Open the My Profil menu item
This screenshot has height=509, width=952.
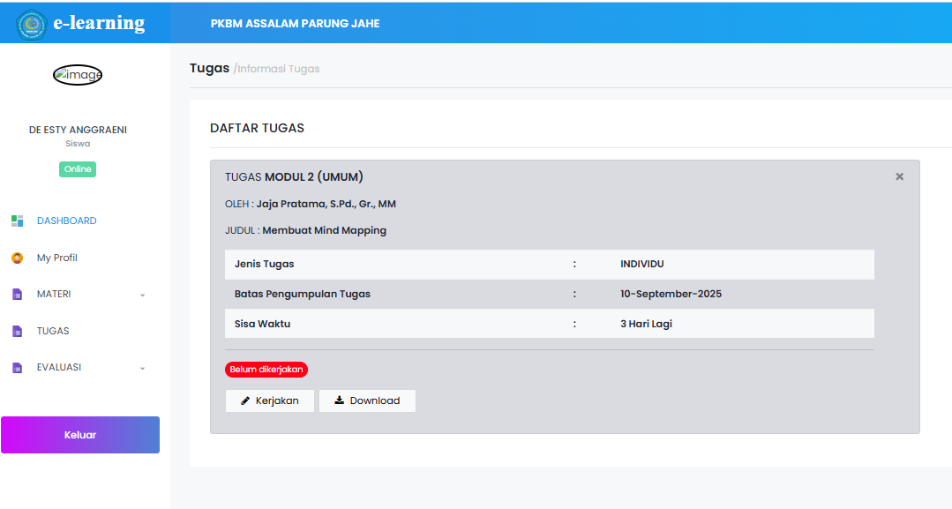click(57, 258)
